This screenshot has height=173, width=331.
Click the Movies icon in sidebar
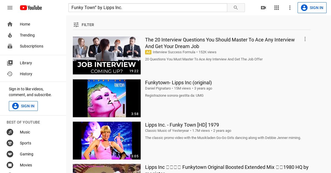[x=10, y=165]
